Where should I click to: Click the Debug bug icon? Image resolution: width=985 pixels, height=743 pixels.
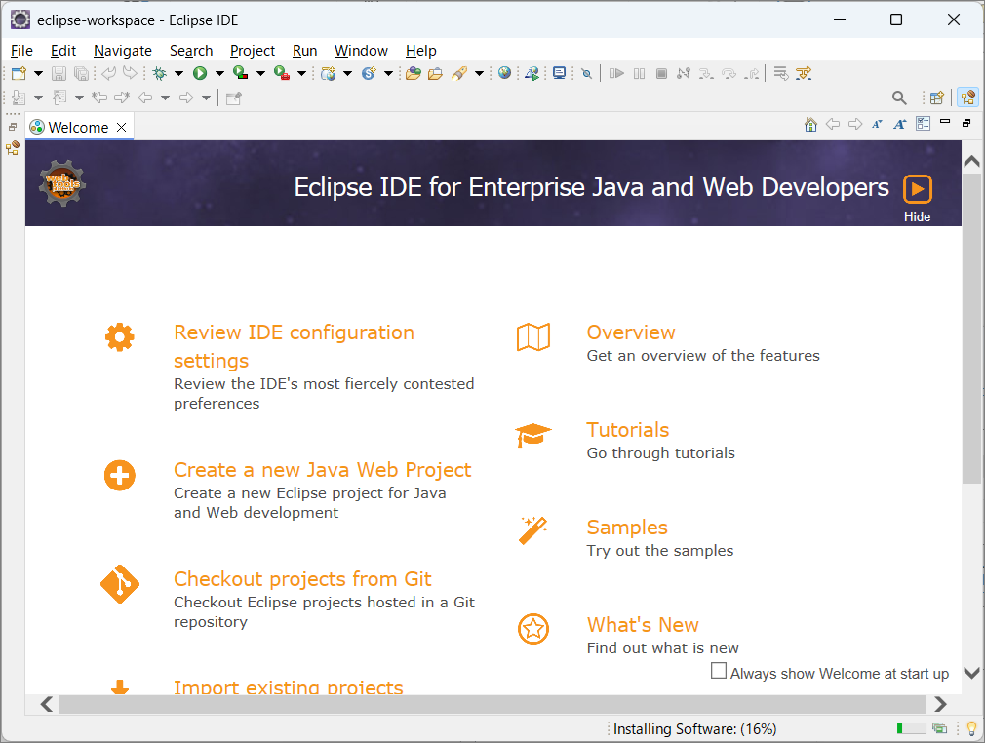tap(160, 73)
